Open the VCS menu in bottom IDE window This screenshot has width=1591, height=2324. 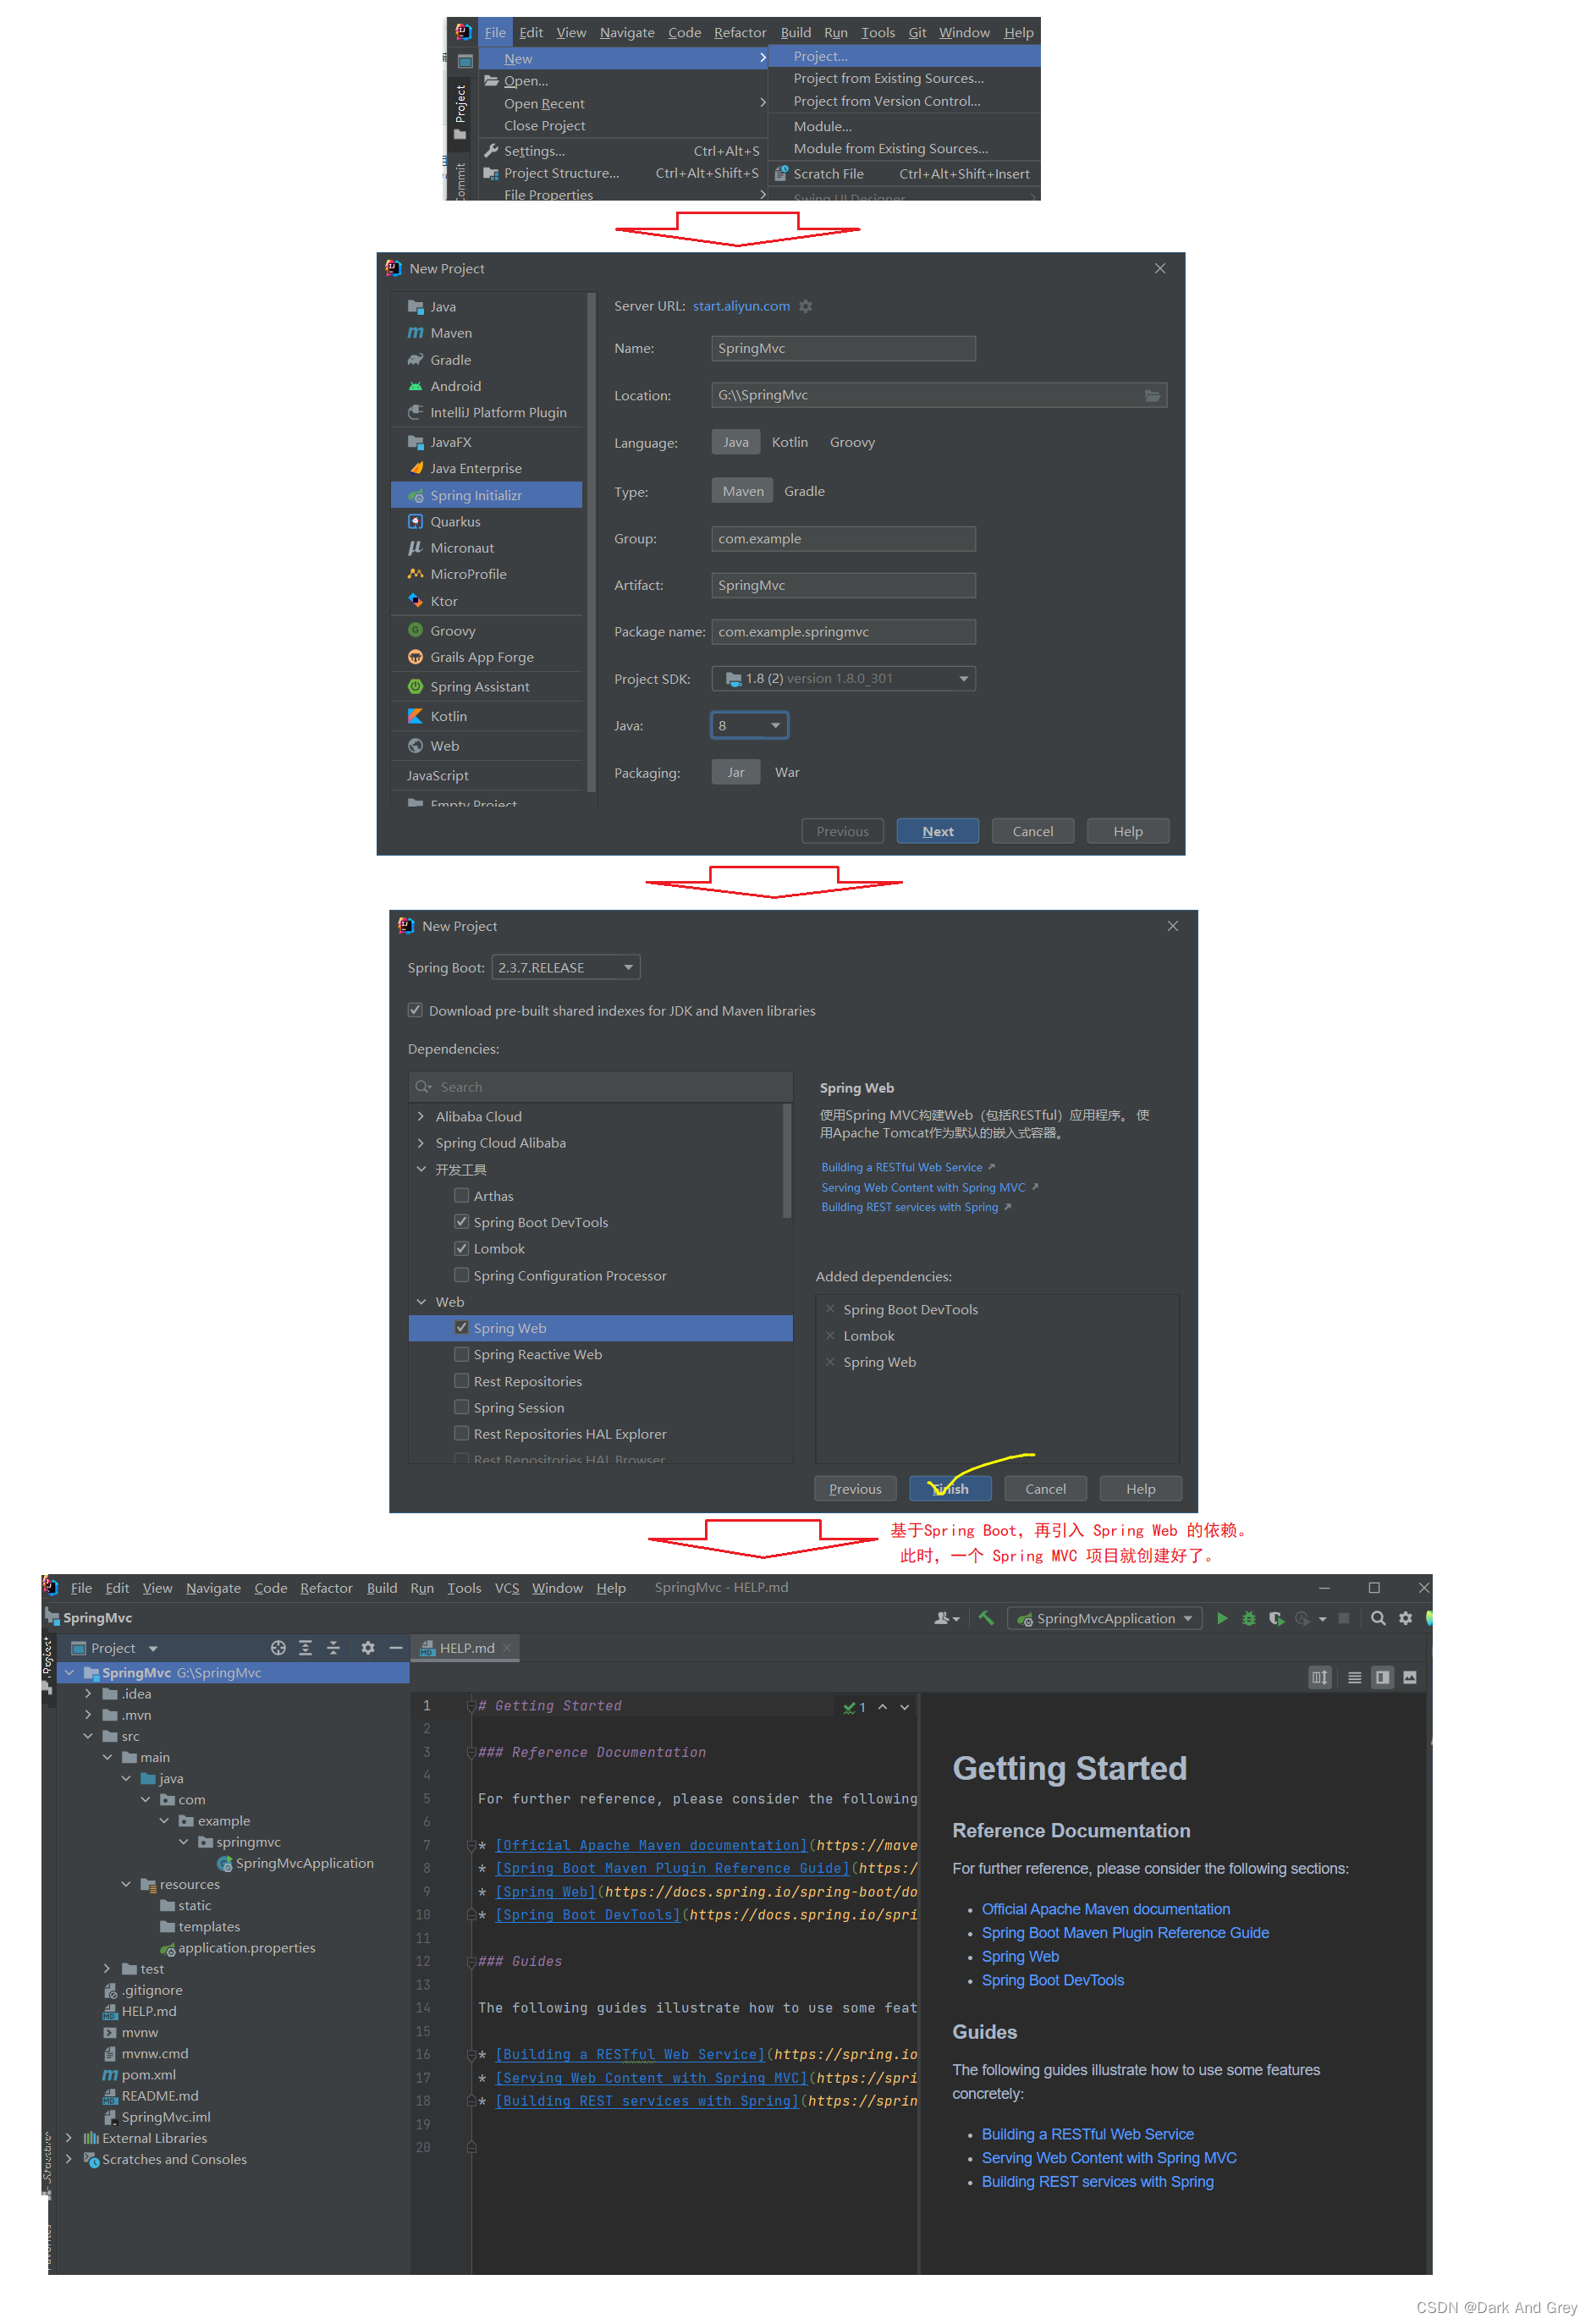[506, 1588]
